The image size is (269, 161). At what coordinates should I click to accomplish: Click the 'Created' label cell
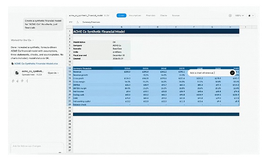point(93,59)
